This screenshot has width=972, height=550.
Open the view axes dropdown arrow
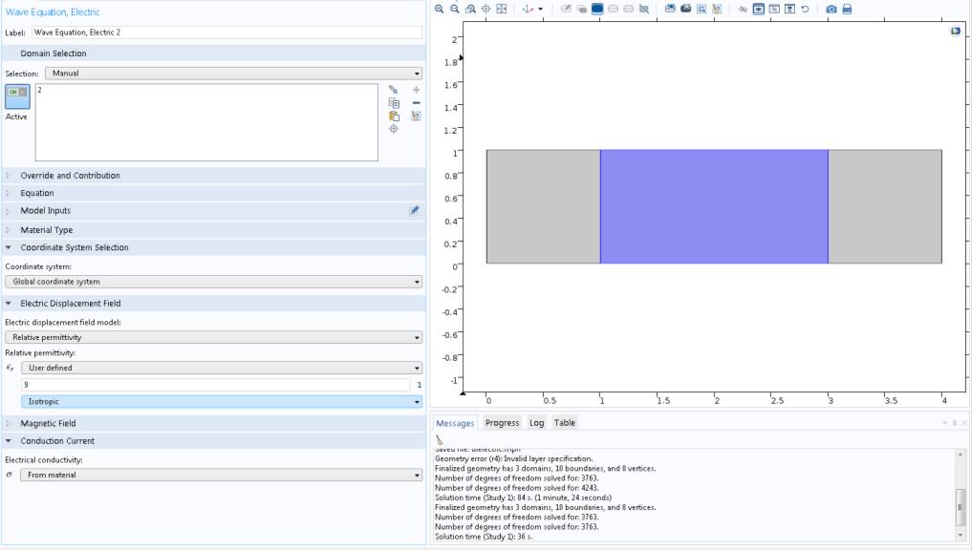click(541, 10)
